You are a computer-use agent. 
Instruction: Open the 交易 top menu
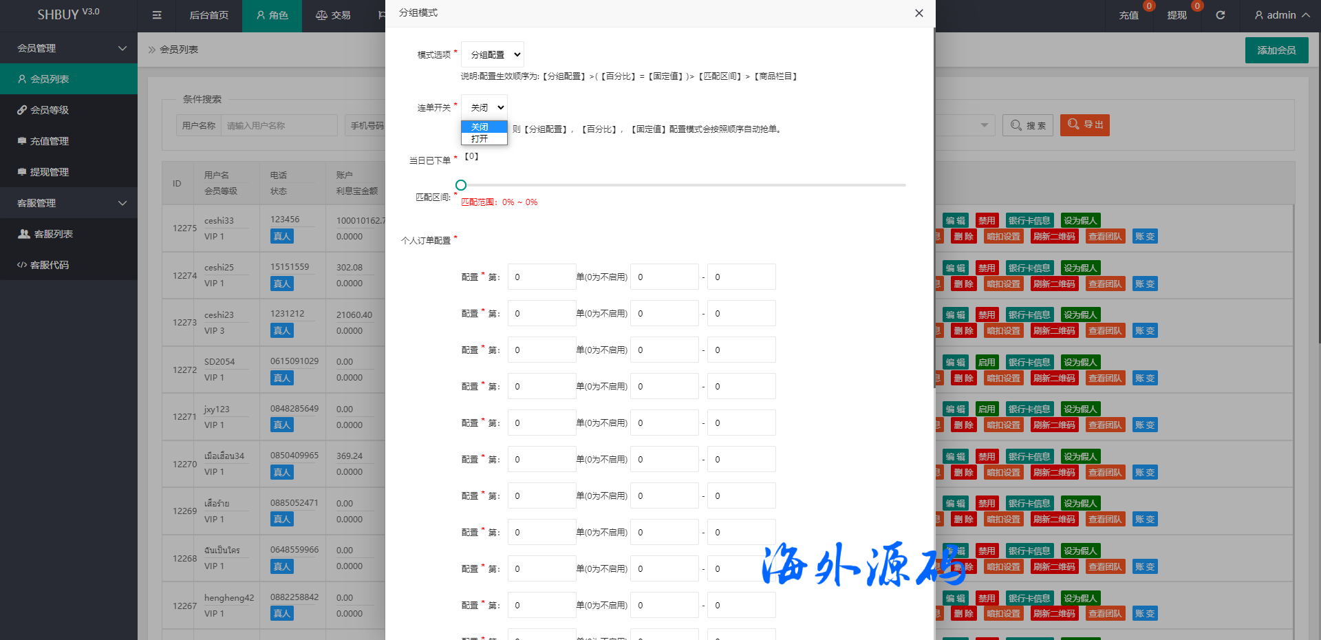coord(333,15)
